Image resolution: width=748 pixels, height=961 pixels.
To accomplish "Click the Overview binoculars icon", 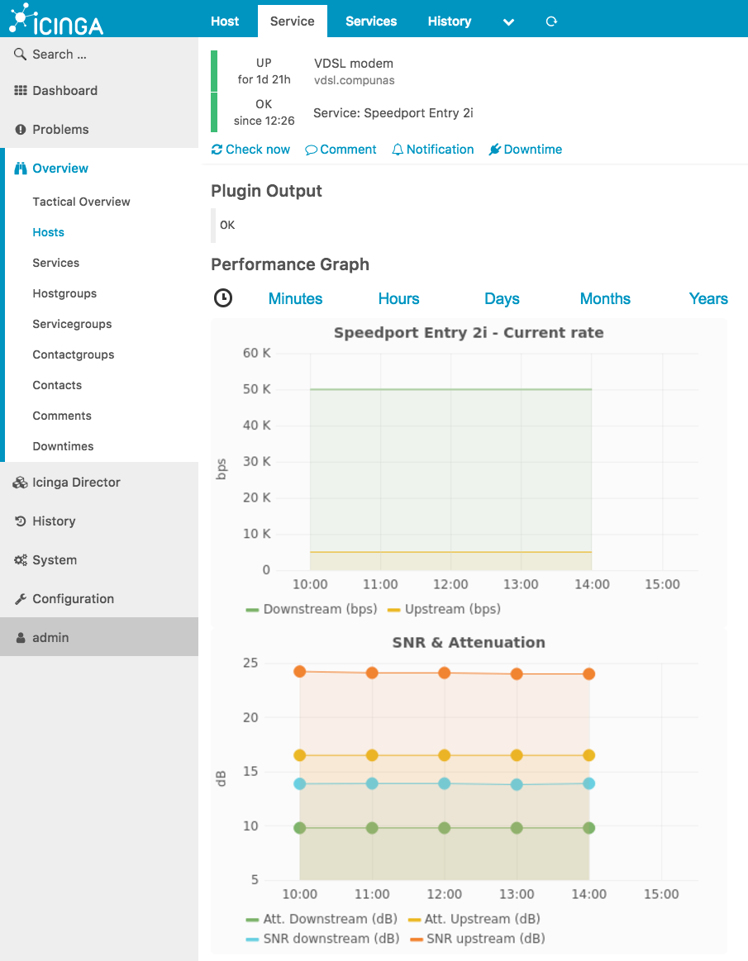I will (x=21, y=168).
